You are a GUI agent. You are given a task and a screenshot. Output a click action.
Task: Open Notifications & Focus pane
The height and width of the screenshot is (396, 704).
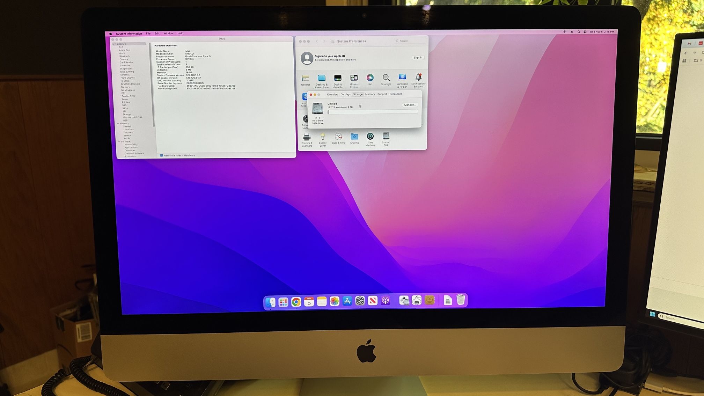pos(418,78)
